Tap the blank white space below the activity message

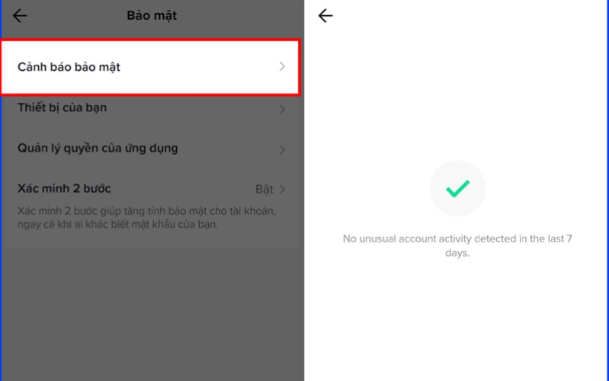457,320
